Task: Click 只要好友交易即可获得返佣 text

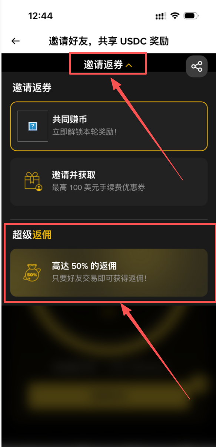Action: (99, 278)
